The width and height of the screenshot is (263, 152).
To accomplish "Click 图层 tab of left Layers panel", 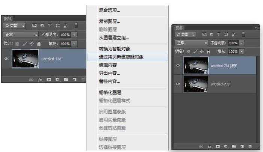I will point(8,18).
